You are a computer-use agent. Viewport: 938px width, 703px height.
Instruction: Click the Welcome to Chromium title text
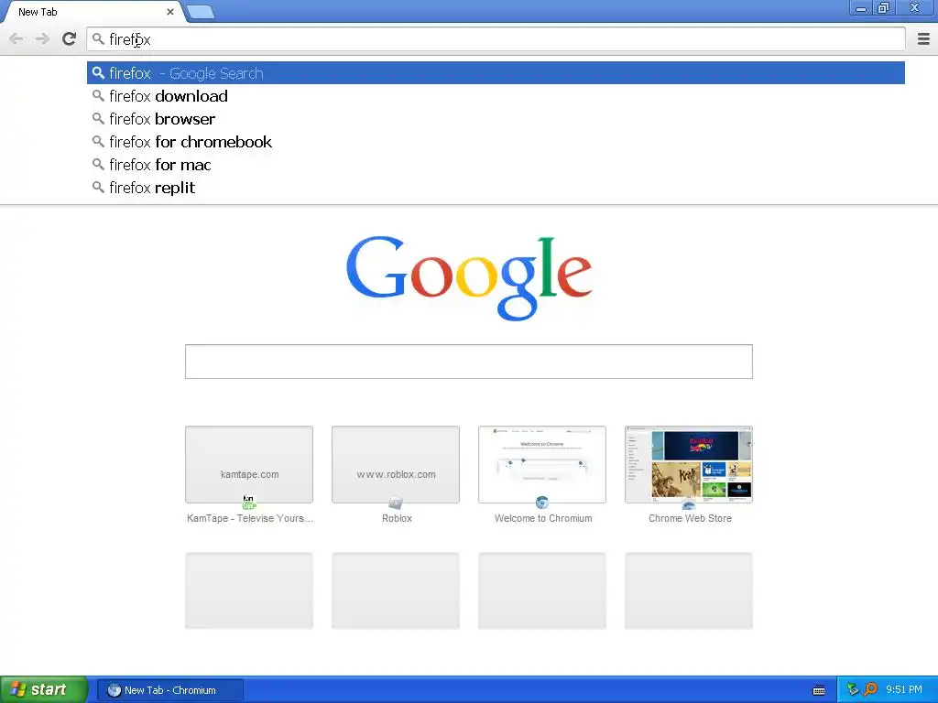[543, 518]
